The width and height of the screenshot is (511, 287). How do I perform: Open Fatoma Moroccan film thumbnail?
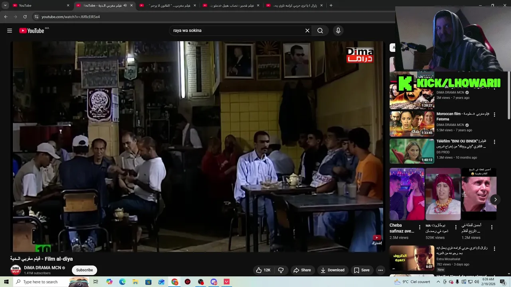click(412, 124)
